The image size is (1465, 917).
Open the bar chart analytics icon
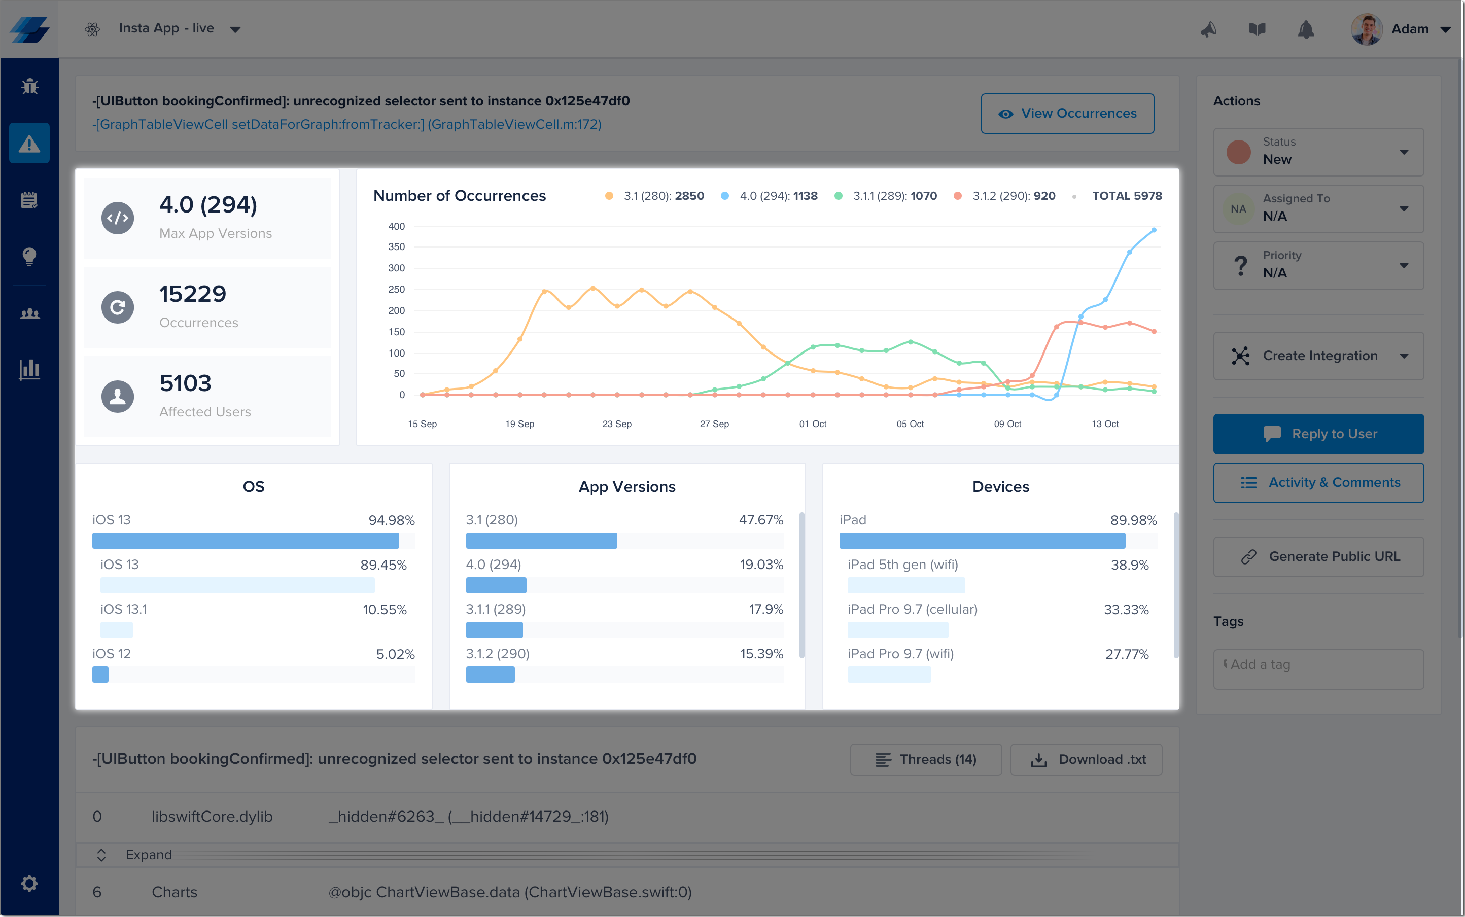(x=29, y=369)
